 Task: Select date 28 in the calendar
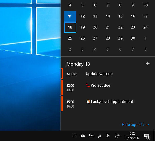click(108, 38)
